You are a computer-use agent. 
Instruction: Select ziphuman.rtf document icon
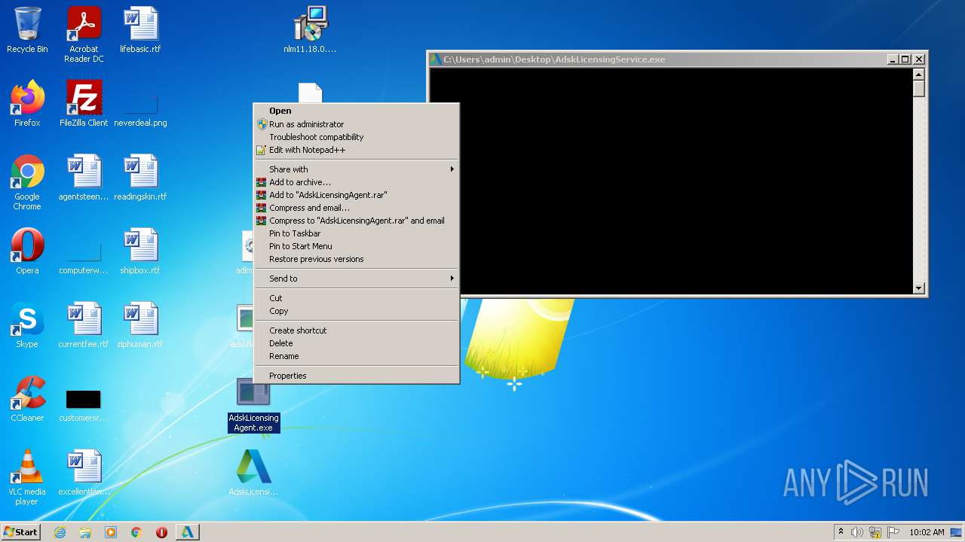(x=140, y=325)
